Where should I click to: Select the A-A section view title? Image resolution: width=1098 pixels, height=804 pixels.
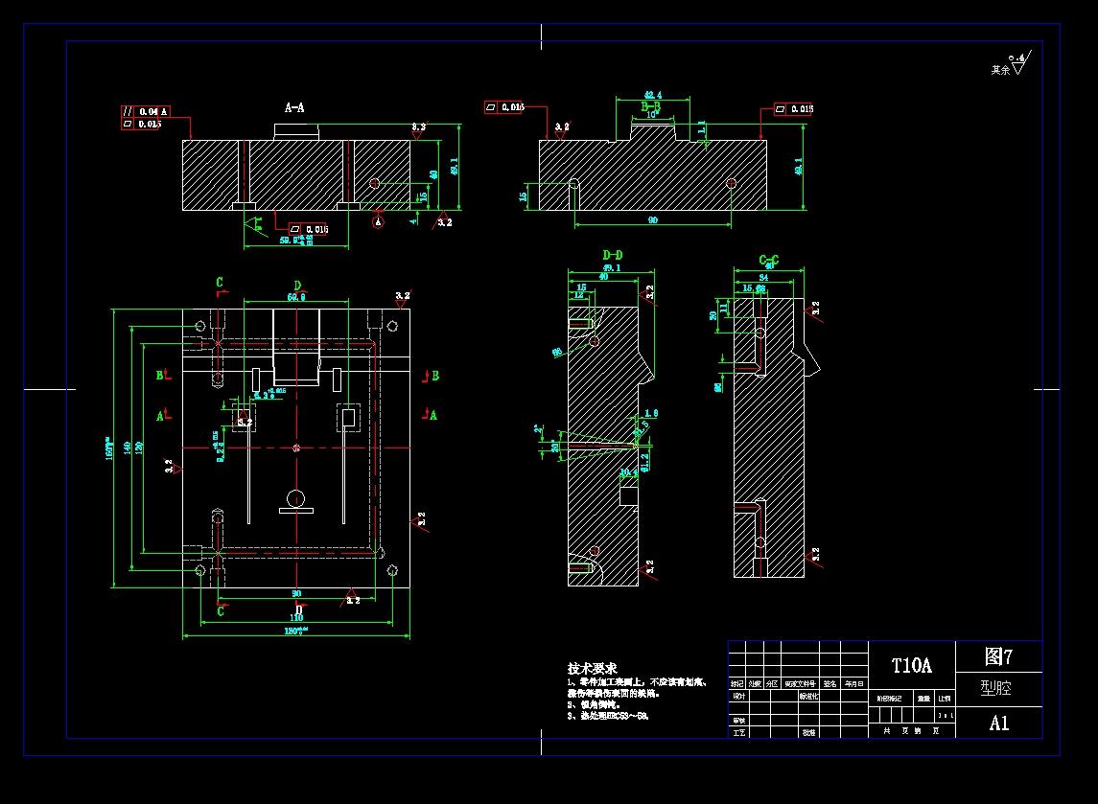pyautogui.click(x=294, y=107)
